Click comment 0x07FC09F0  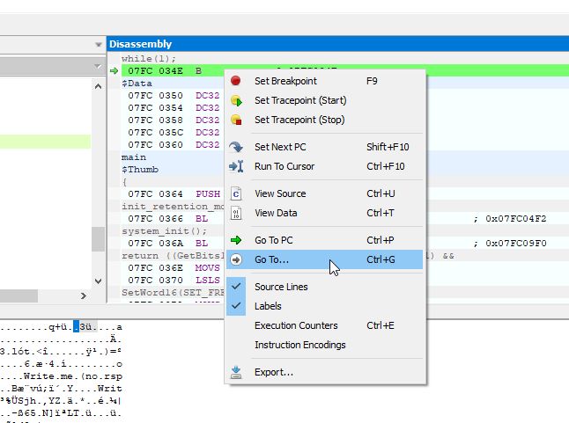(x=515, y=244)
